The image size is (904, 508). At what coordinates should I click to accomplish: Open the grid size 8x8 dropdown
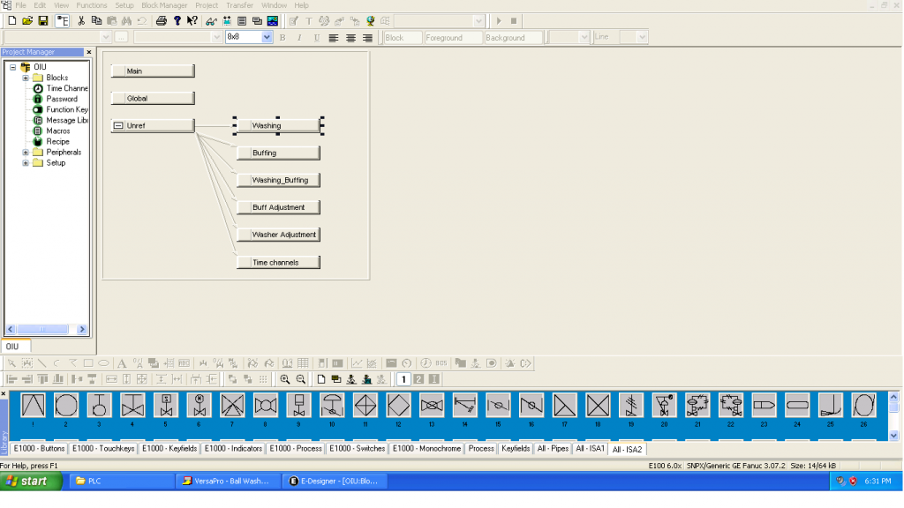(x=267, y=37)
